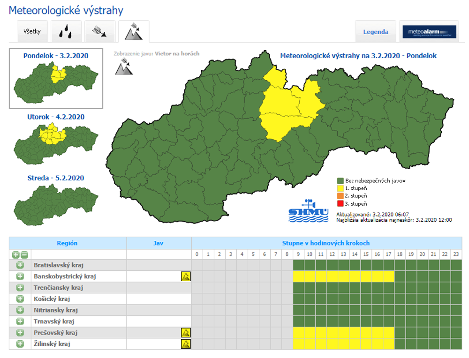Open the Legenda tab

tap(376, 32)
